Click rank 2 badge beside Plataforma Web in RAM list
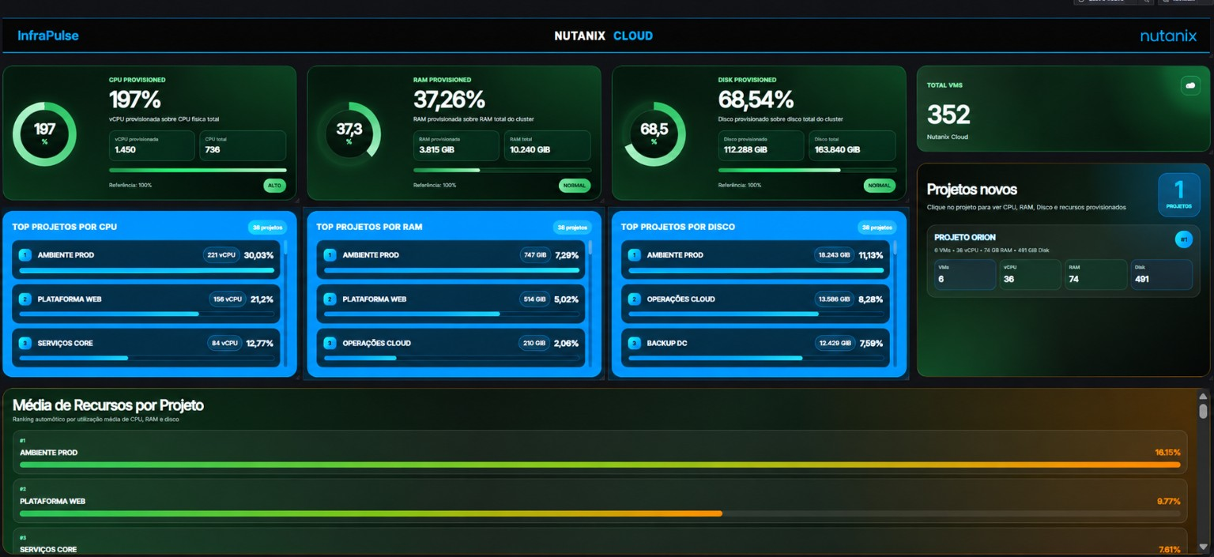The image size is (1214, 557). coord(330,299)
